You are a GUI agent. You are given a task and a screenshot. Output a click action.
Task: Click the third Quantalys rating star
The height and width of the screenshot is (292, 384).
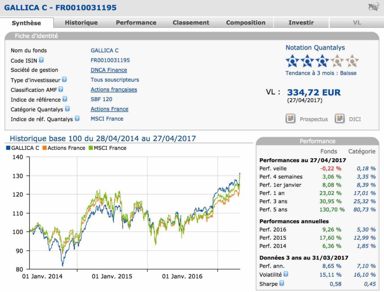(322, 61)
